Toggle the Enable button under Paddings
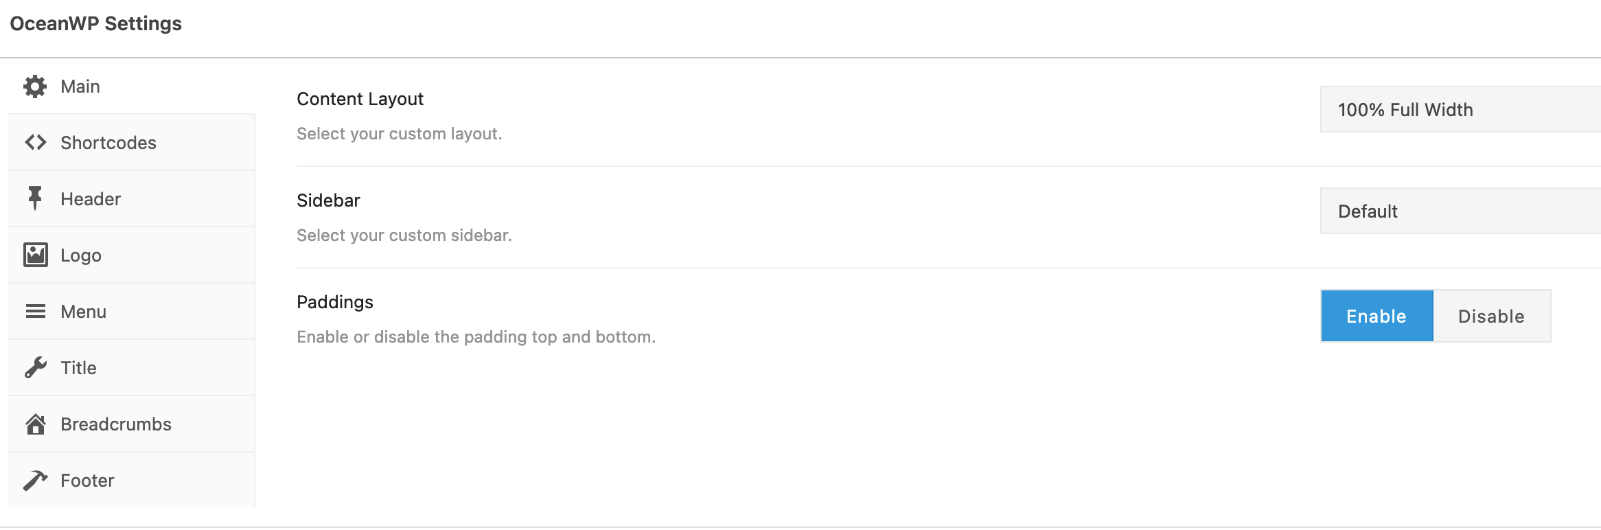The height and width of the screenshot is (530, 1601). pos(1376,316)
